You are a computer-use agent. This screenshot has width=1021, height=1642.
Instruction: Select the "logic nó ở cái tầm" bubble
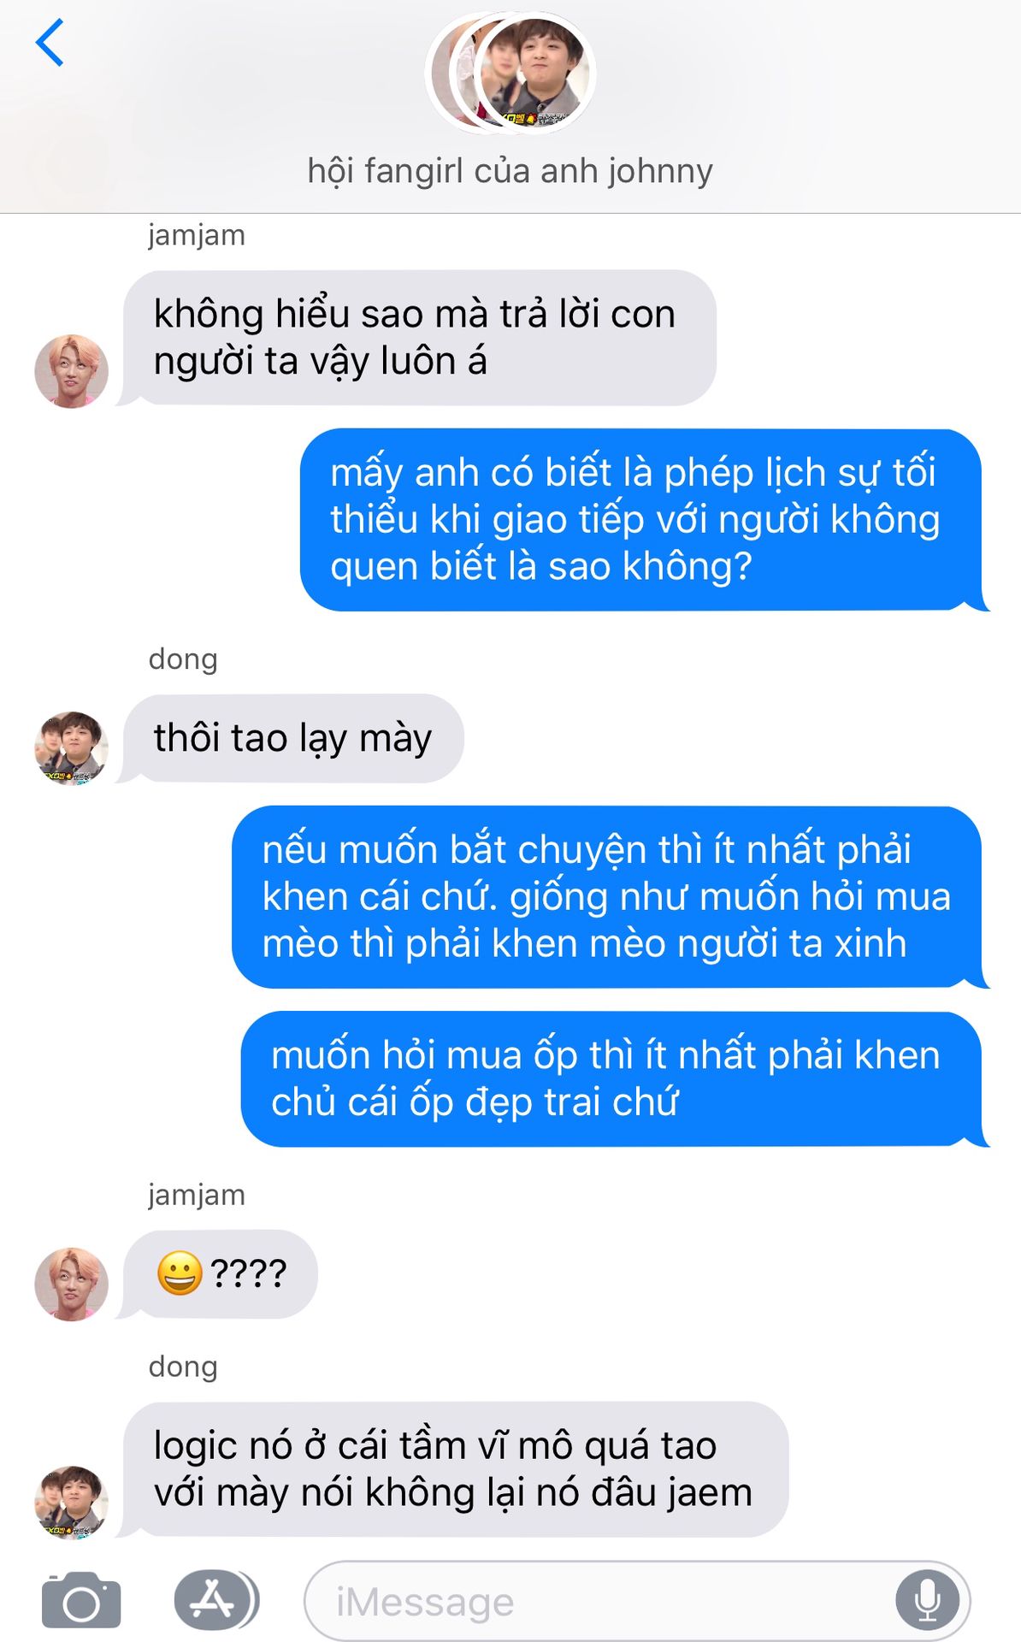click(455, 1469)
